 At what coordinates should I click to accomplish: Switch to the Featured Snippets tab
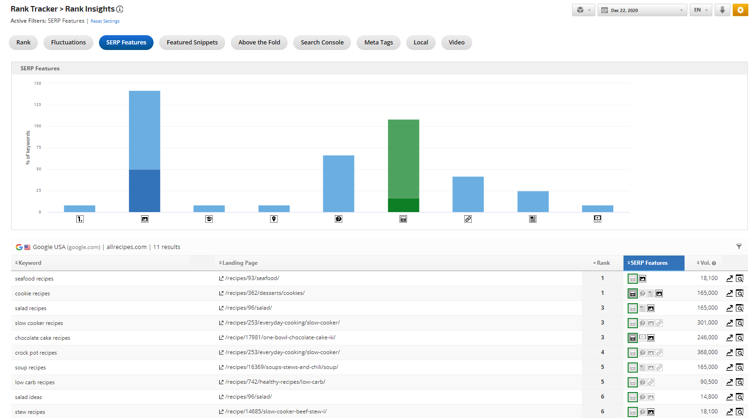click(192, 43)
